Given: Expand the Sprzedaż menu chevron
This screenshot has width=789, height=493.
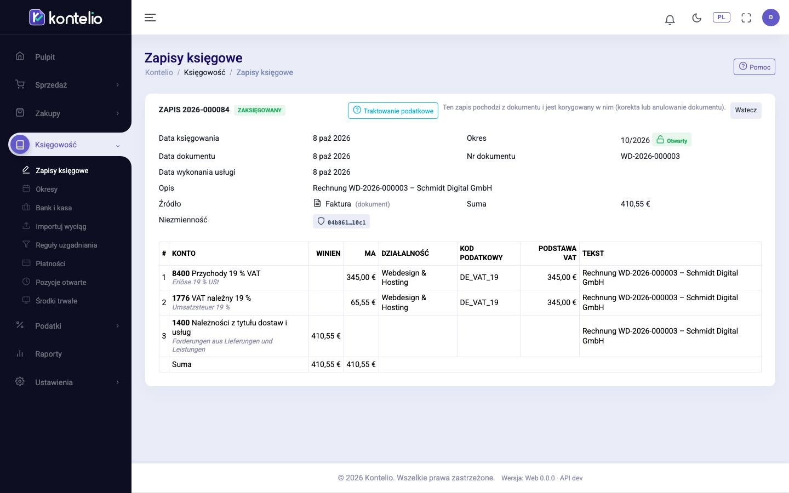Looking at the screenshot, I should pos(117,85).
